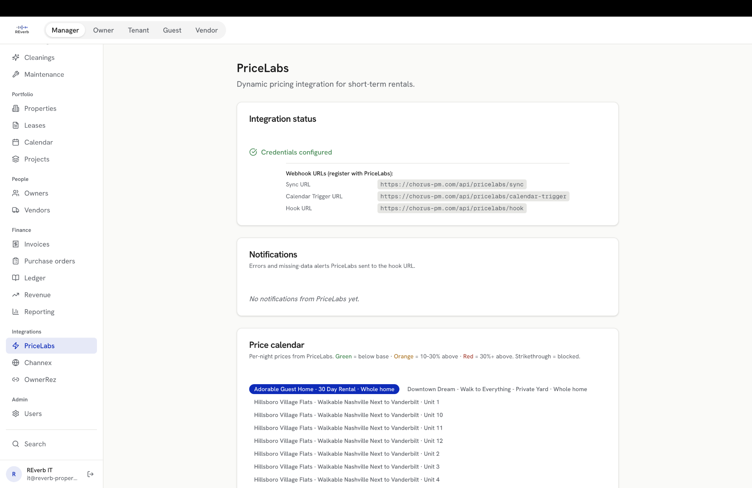Screen dimensions: 752x488
Task: Click the PriceLabs lightning bolt icon
Action: 16,346
